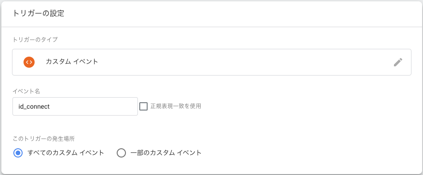This screenshot has width=423, height=175.
Task: Click the empty area of the trigger type box
Action: point(243,62)
